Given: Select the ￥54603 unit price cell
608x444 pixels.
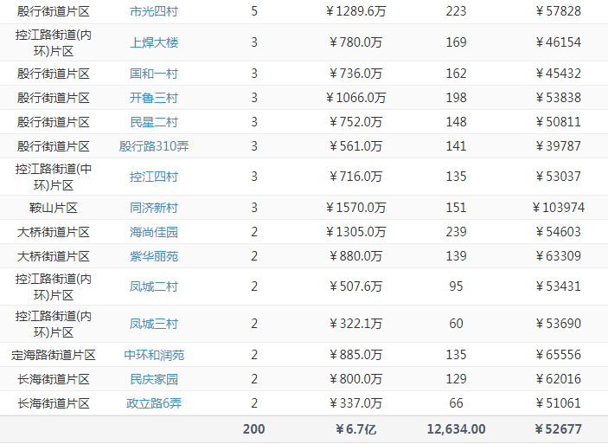Looking at the screenshot, I should pos(559,232).
